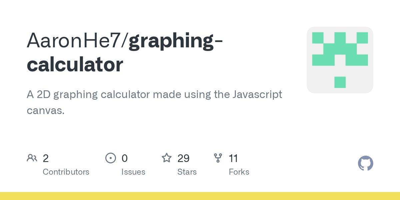Click the yellow language bar
Screen dimensions: 400x200
tap(200, 196)
